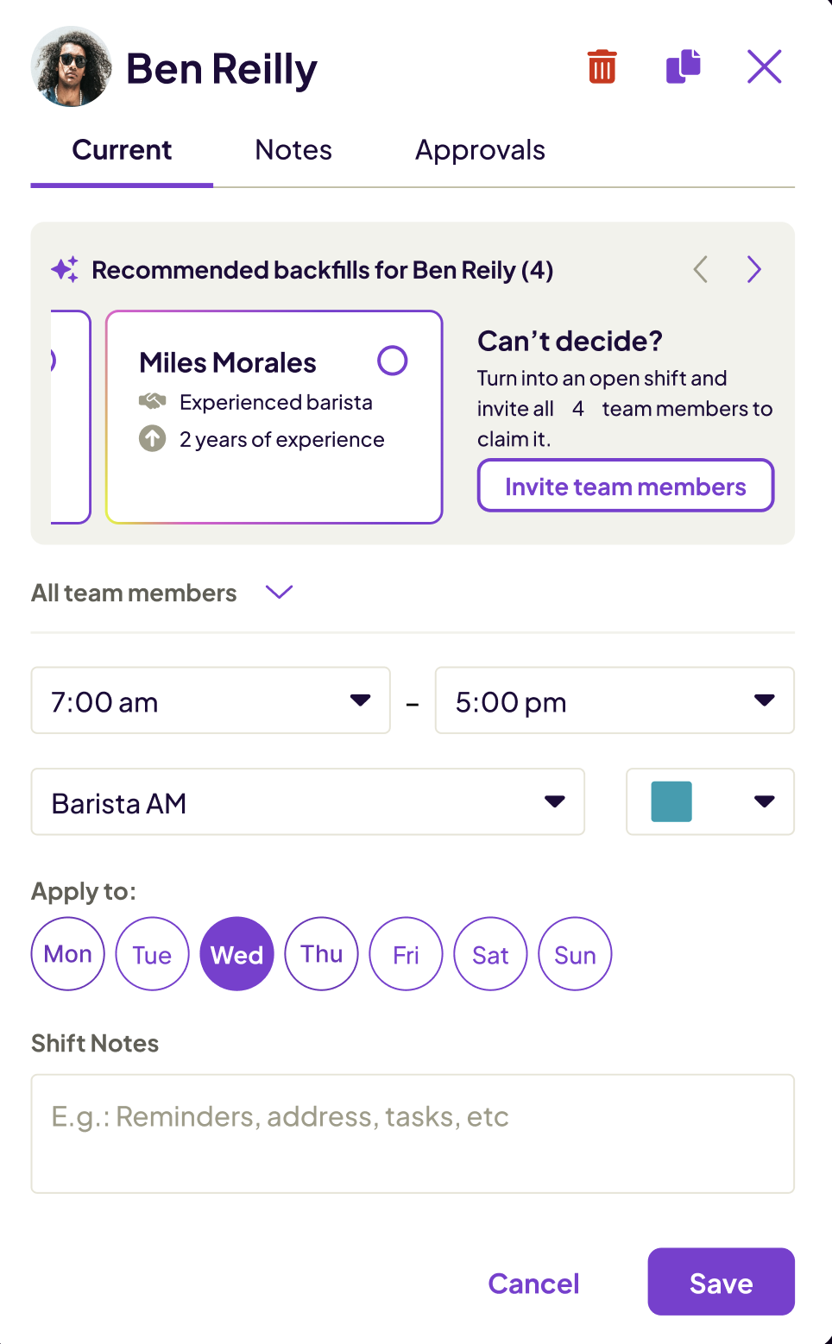Click the up-arrow experience icon
The image size is (832, 1344).
153,439
